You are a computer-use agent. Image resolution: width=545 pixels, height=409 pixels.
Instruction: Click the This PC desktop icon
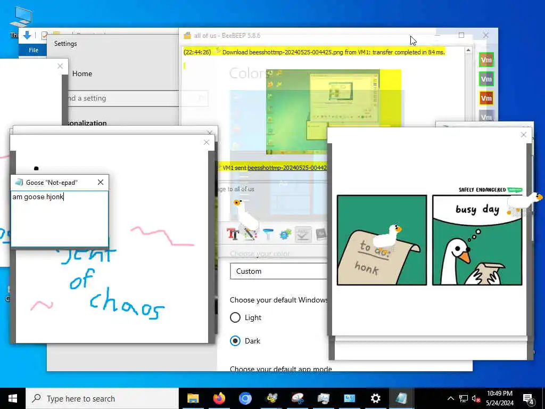click(20, 21)
